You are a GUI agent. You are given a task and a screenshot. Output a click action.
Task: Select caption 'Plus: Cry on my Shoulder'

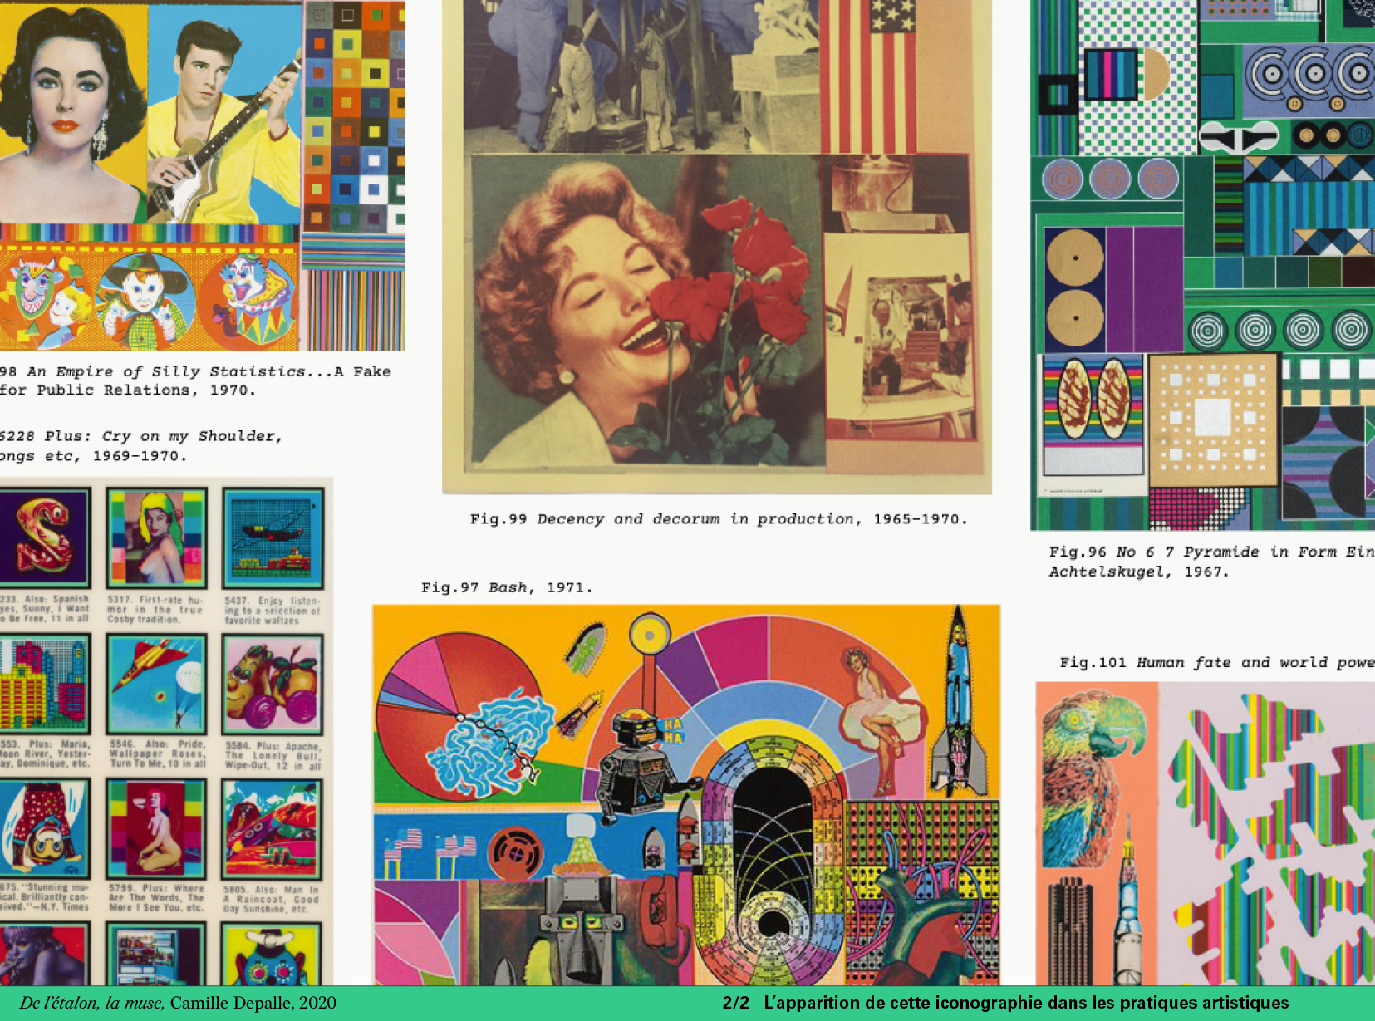164,436
